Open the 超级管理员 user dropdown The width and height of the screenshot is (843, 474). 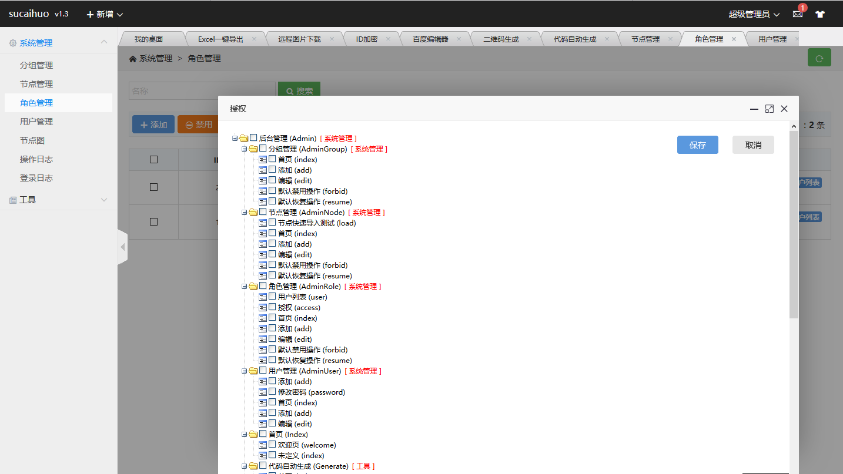754,14
